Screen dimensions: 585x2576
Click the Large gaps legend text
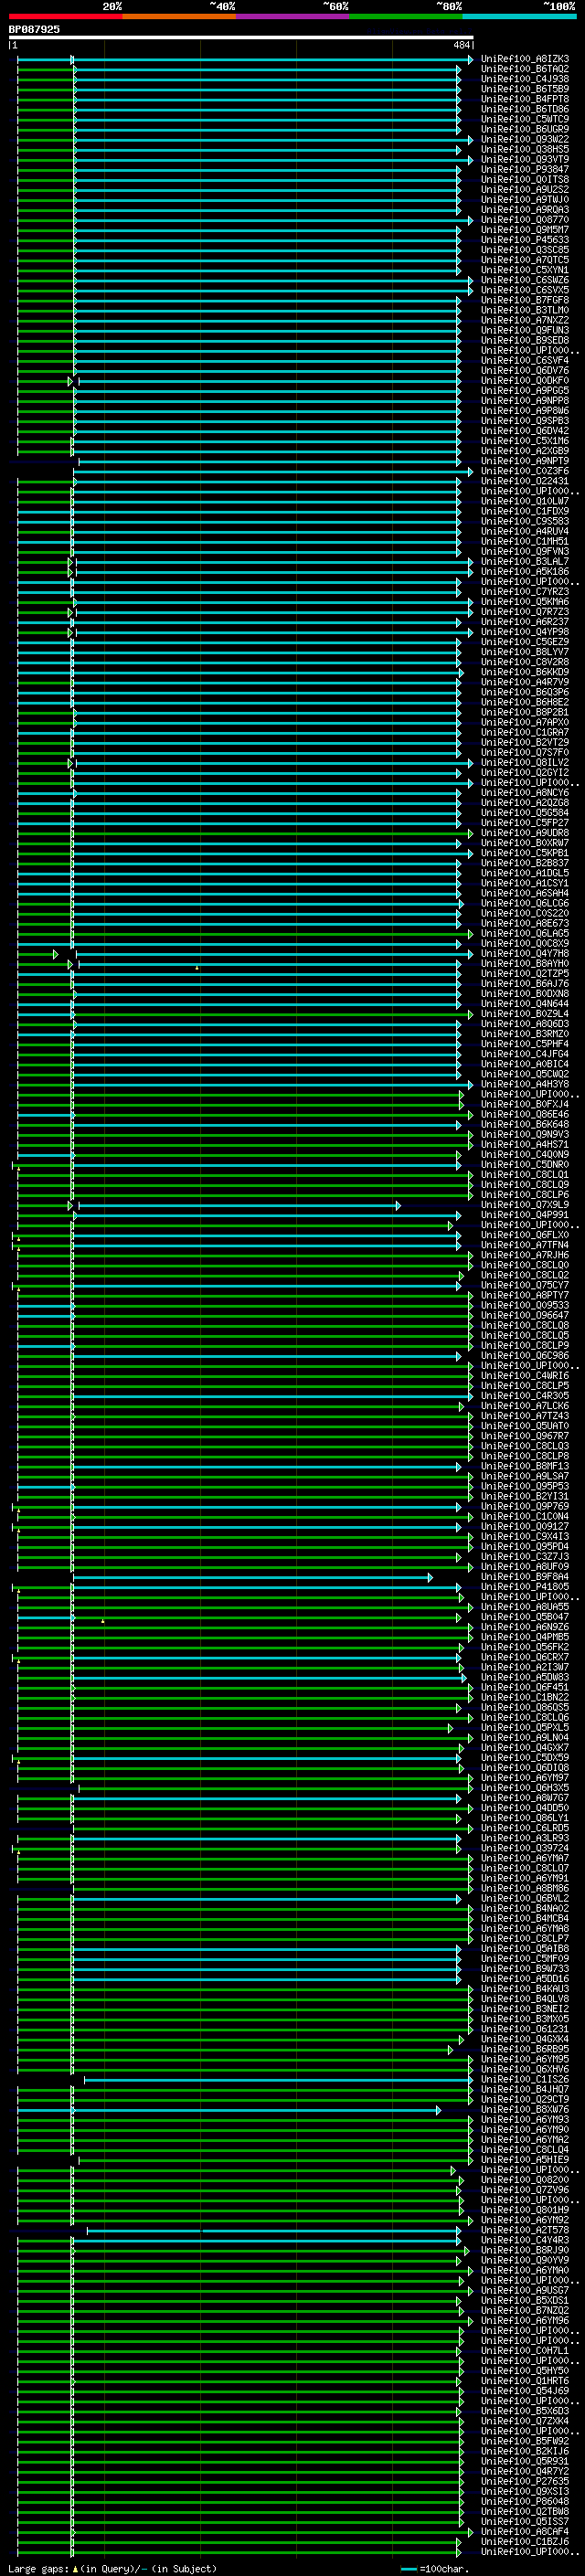click(112, 2569)
